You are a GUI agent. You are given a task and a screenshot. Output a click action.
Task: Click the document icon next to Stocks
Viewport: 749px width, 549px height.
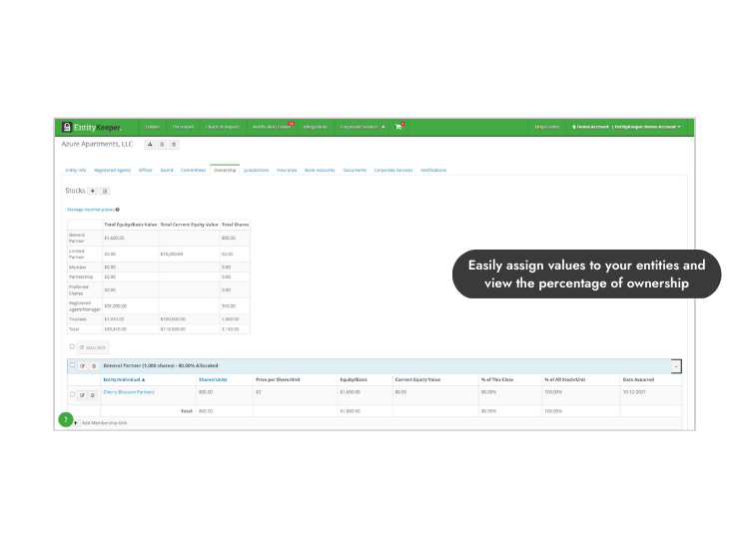click(105, 191)
